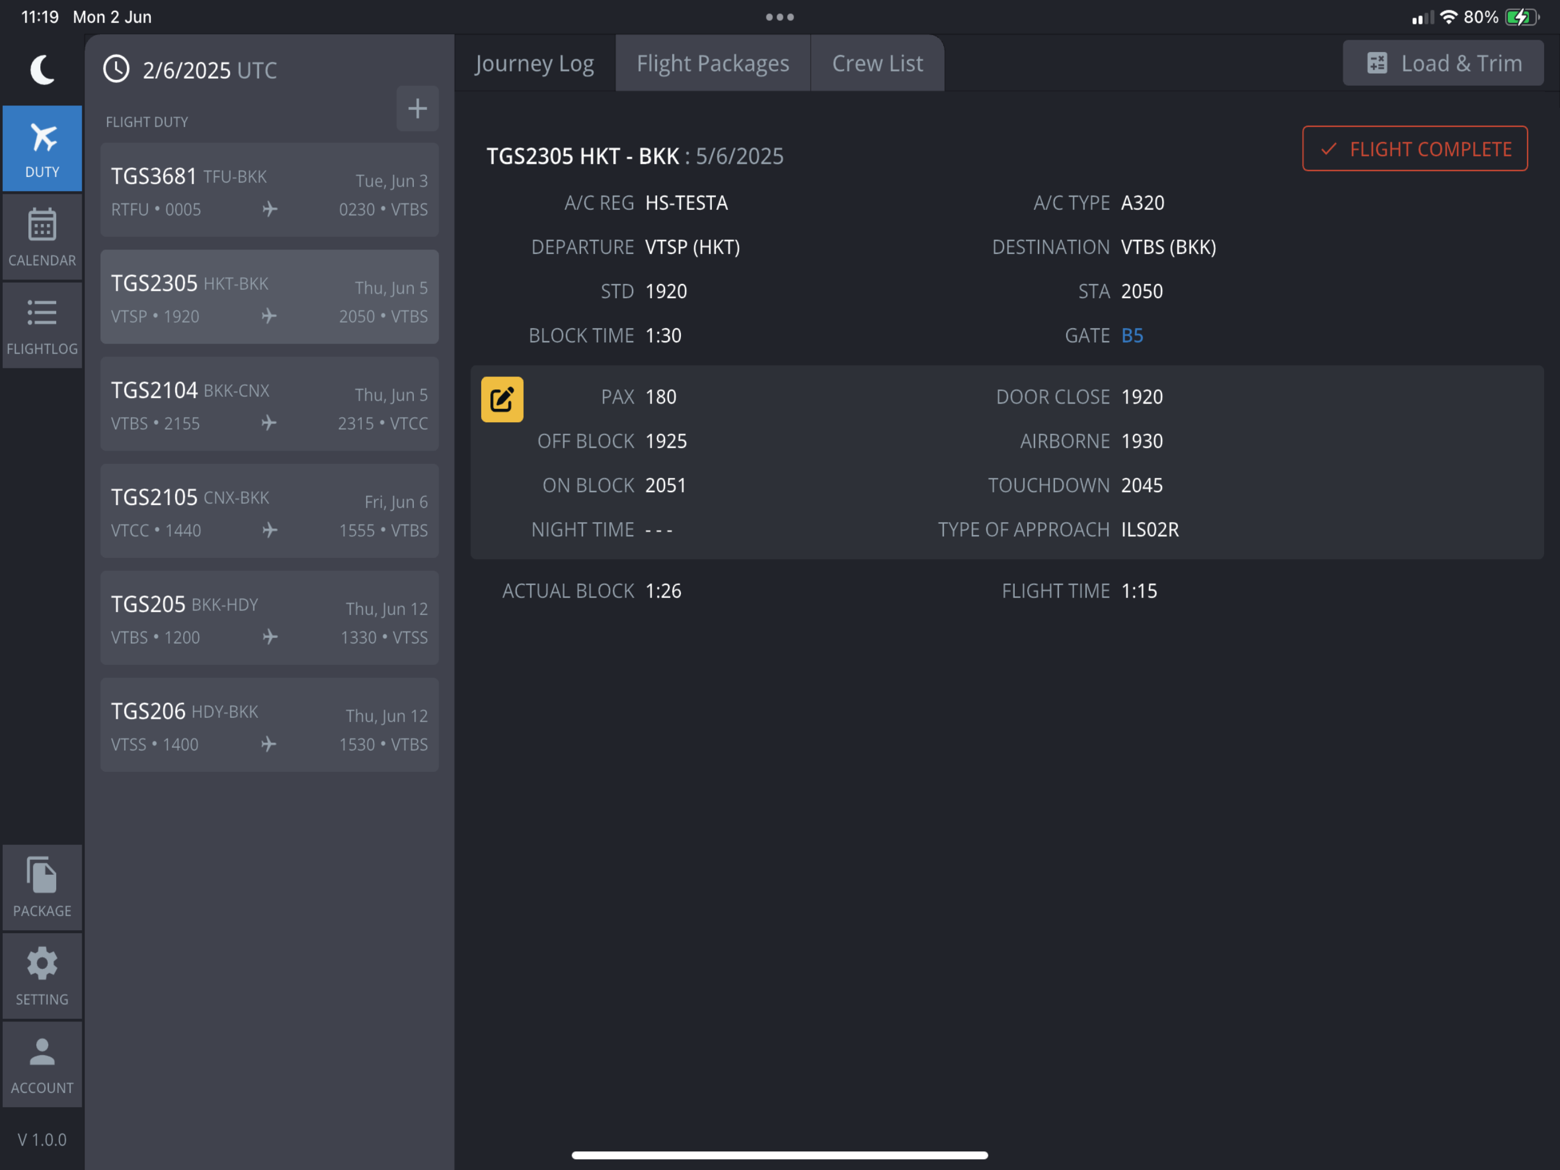Select flight TGS205 BKK-HDY
This screenshot has width=1560, height=1170.
click(269, 618)
